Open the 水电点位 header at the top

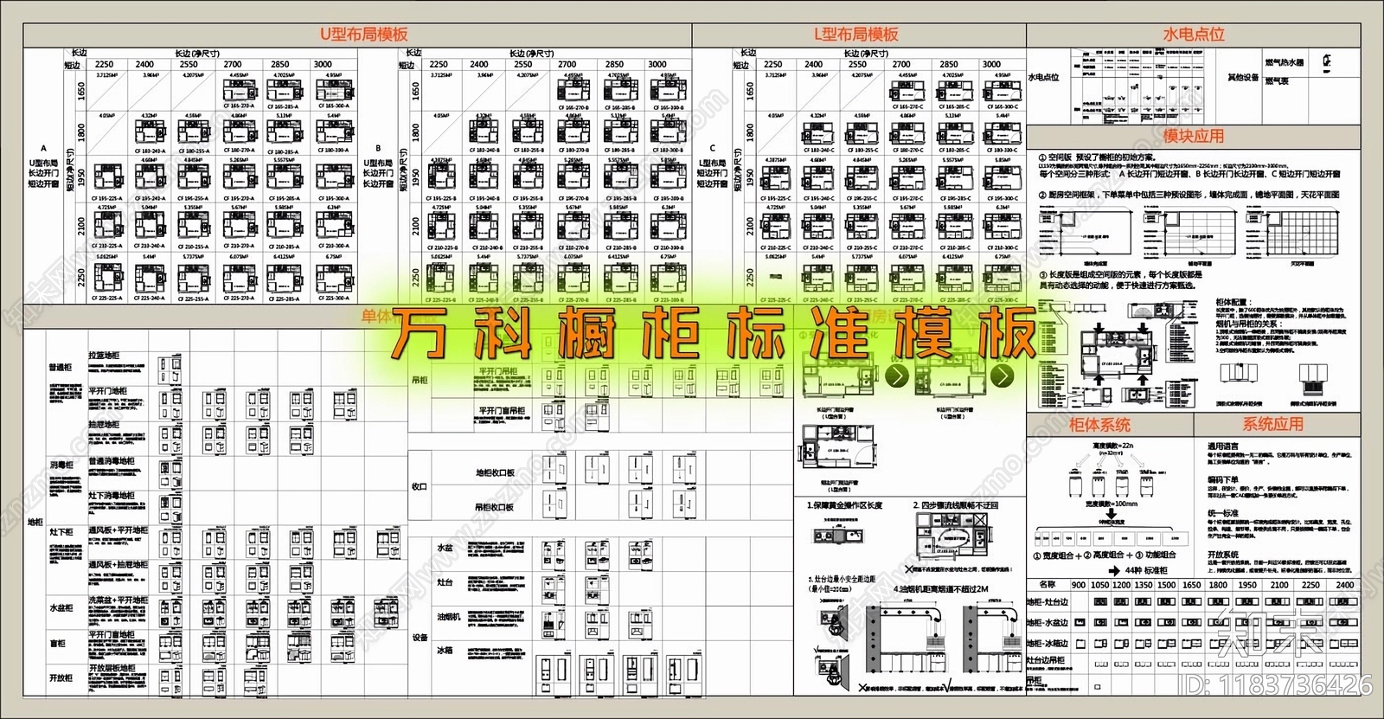(x=1194, y=35)
